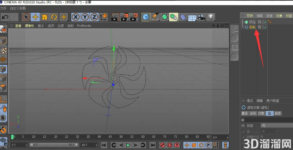The height and width of the screenshot is (150, 293).
Task: Toggle the X axis lock
Action: pyautogui.click(x=76, y=17)
